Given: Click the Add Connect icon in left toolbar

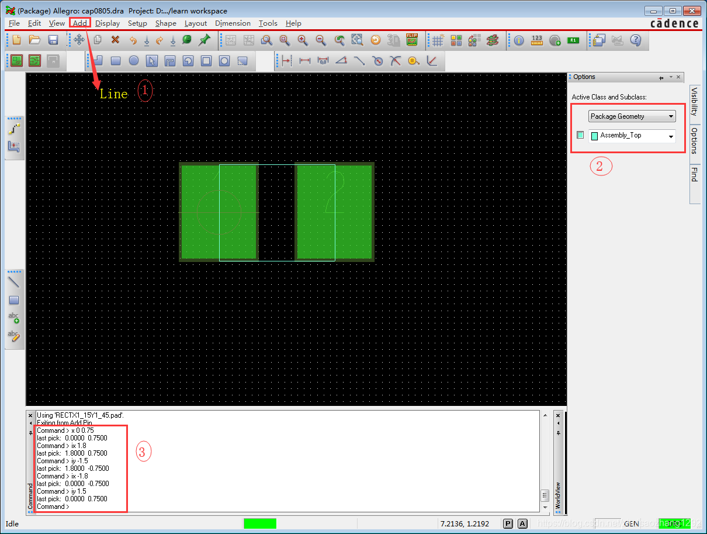Looking at the screenshot, I should click(x=14, y=128).
